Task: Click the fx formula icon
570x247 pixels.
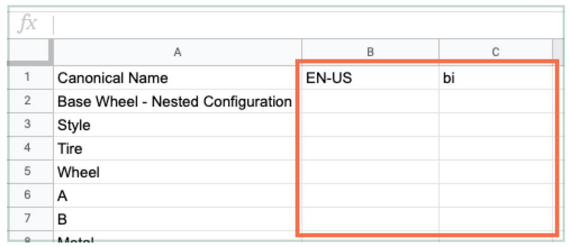Action: pos(28,25)
